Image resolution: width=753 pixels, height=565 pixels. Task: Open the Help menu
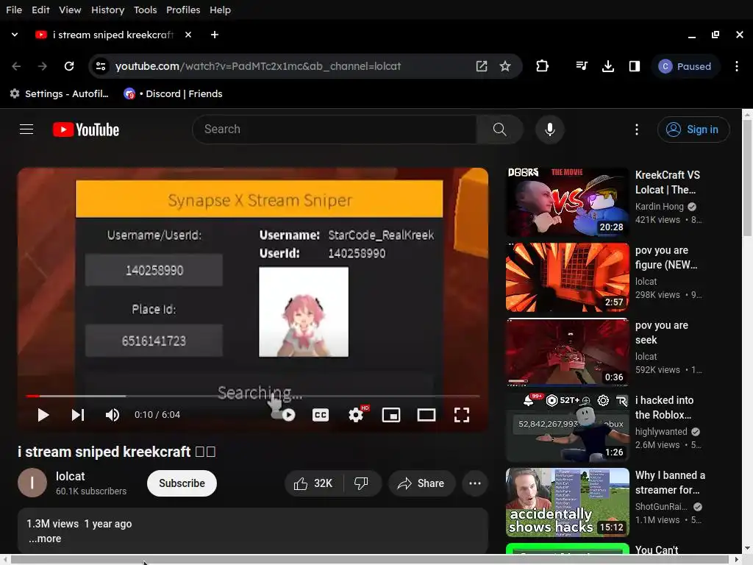click(x=220, y=10)
